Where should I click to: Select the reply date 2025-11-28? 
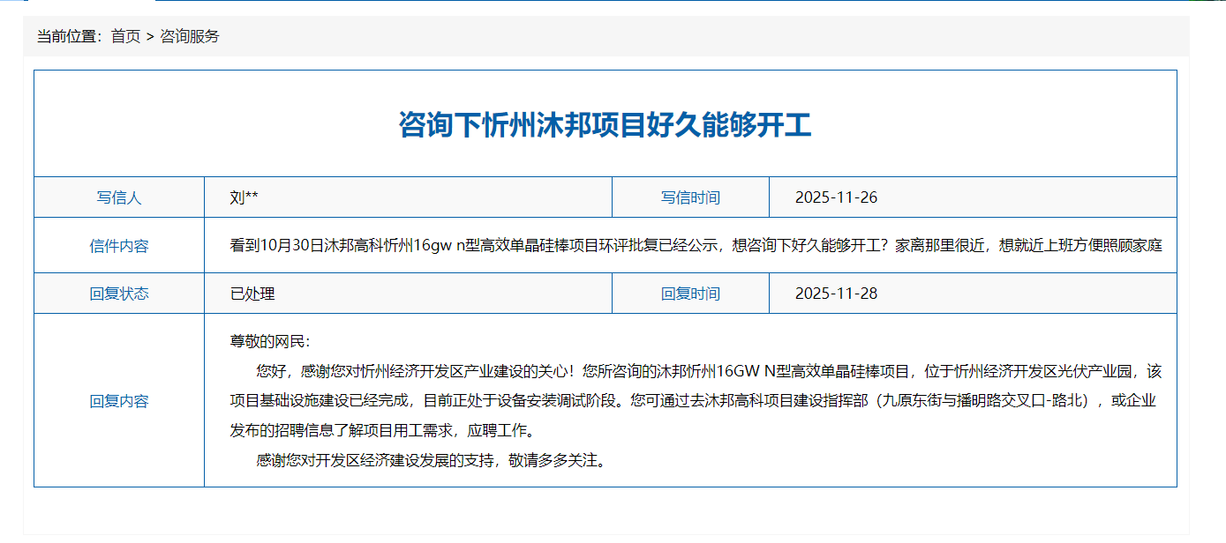pyautogui.click(x=836, y=294)
